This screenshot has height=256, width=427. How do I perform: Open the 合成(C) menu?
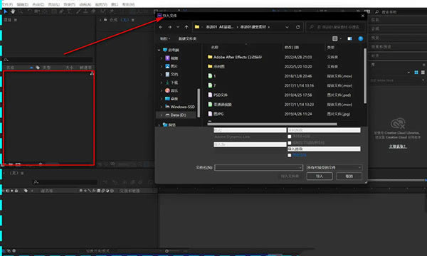click(x=38, y=5)
